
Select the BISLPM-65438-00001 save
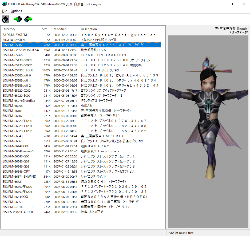pos(81,60)
